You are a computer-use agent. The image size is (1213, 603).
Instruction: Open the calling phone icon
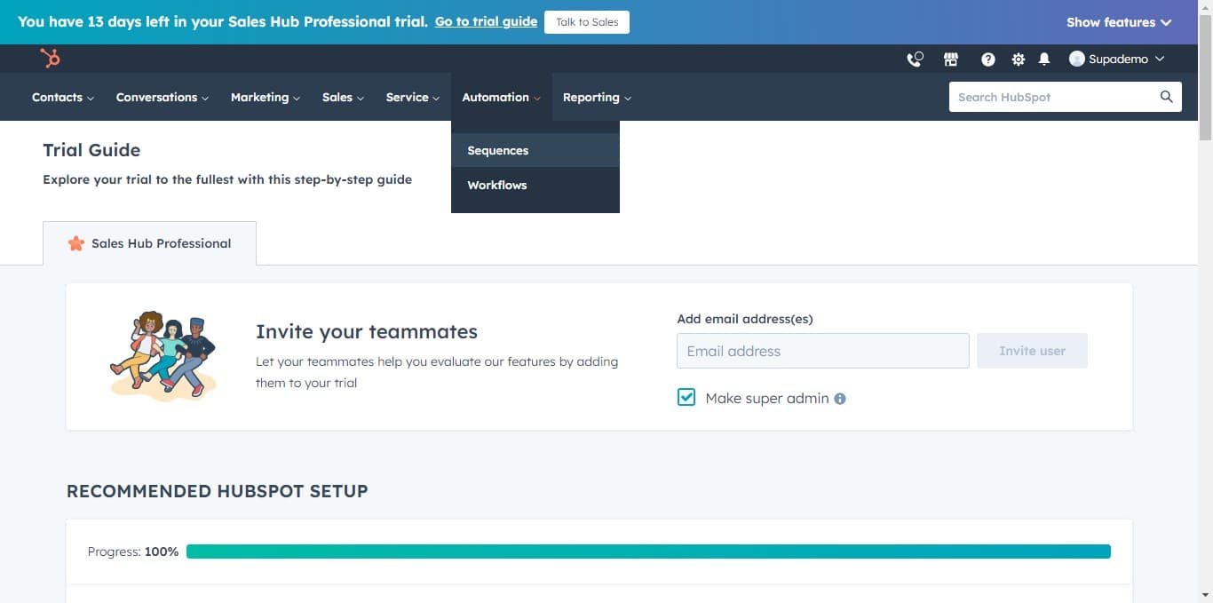914,60
